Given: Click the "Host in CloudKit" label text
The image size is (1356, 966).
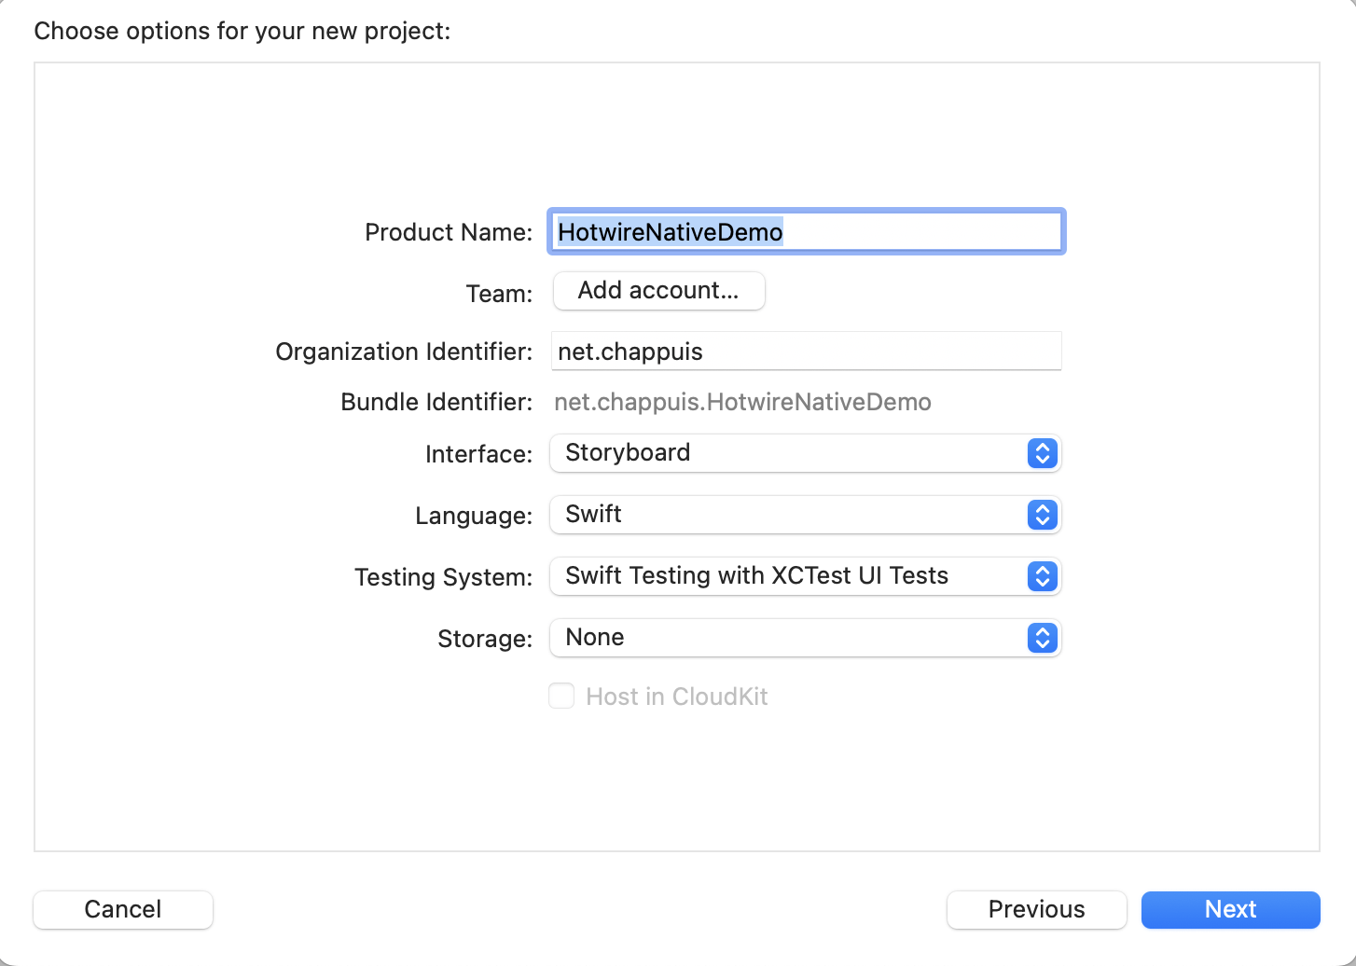Looking at the screenshot, I should click(x=676, y=697).
